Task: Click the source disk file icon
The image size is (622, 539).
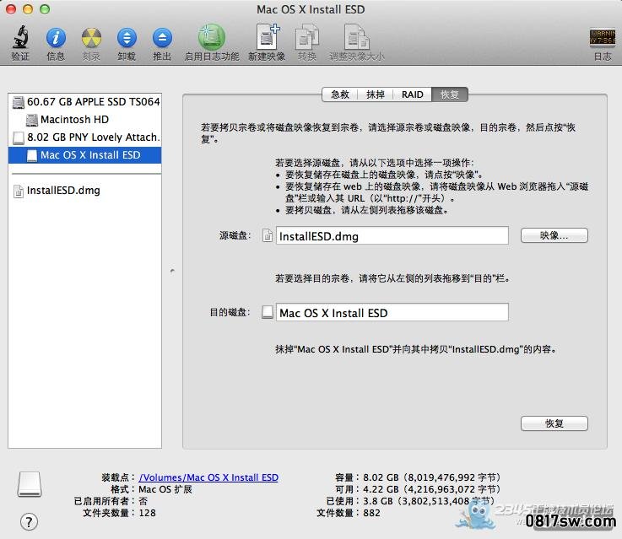Action: point(268,236)
